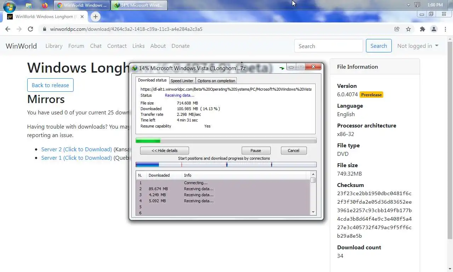
Task: Select the Download status tab
Action: tap(152, 80)
